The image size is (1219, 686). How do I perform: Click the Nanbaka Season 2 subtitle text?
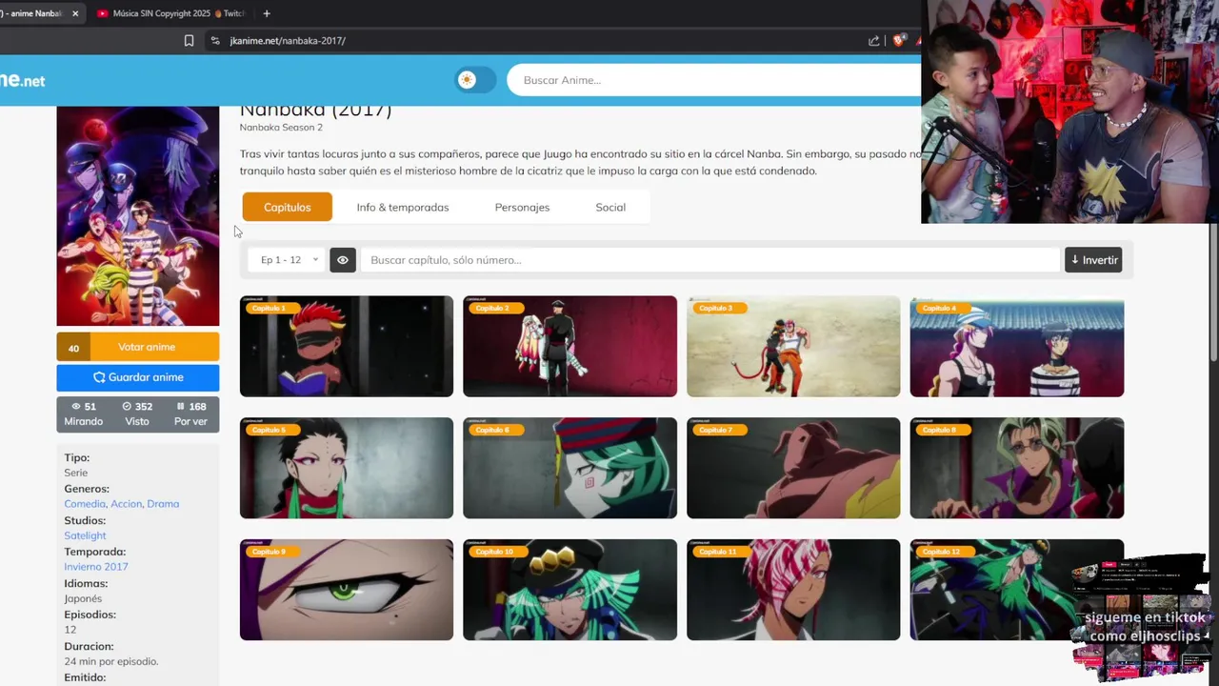281,128
